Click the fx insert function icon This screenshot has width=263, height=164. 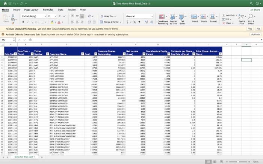click(30, 40)
